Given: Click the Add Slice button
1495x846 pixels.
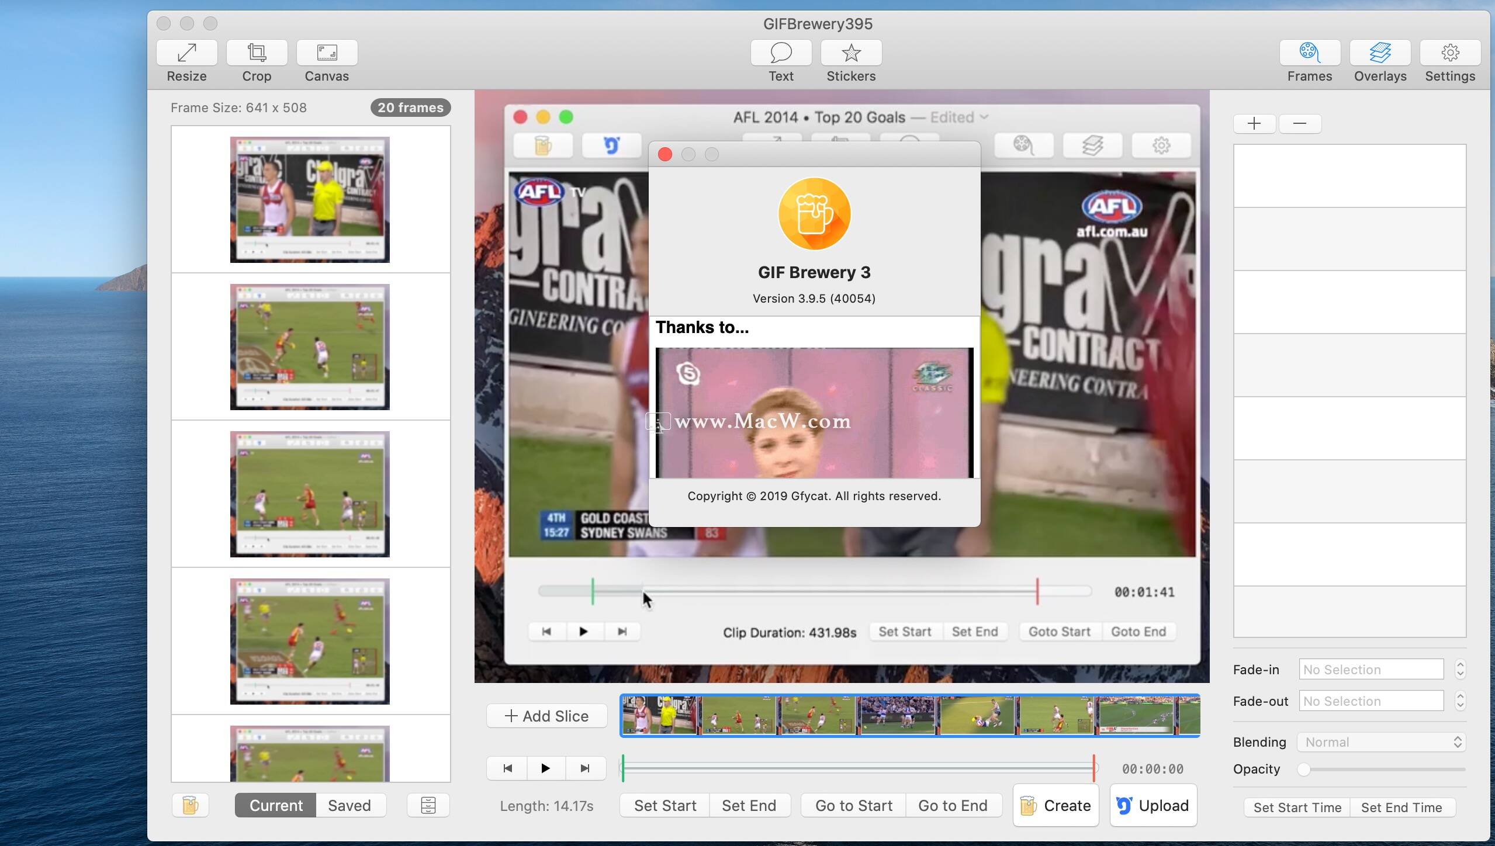Looking at the screenshot, I should [x=547, y=716].
